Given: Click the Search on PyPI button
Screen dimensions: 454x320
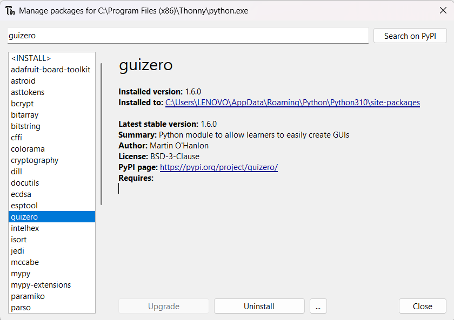Looking at the screenshot, I should coord(410,36).
